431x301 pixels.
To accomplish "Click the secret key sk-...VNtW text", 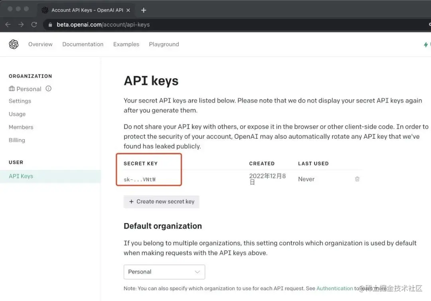I will (140, 179).
